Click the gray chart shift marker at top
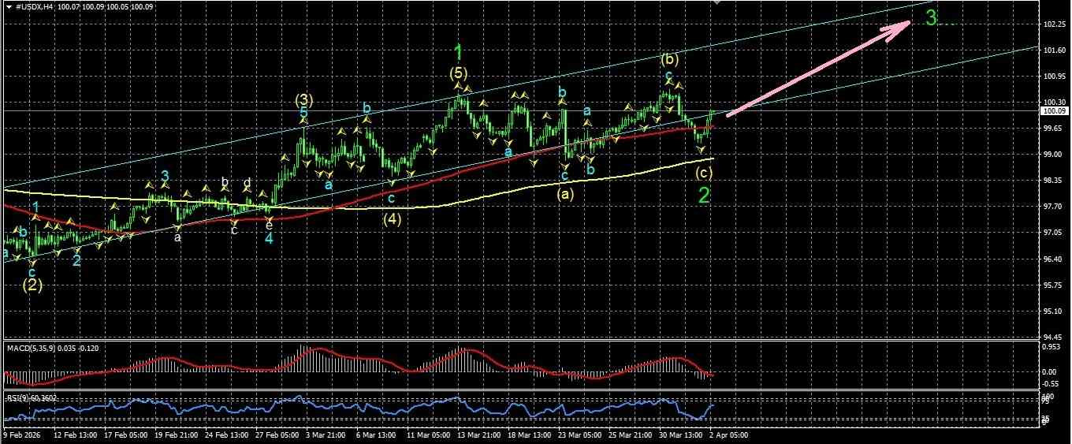This screenshot has width=1072, height=444. point(717,2)
